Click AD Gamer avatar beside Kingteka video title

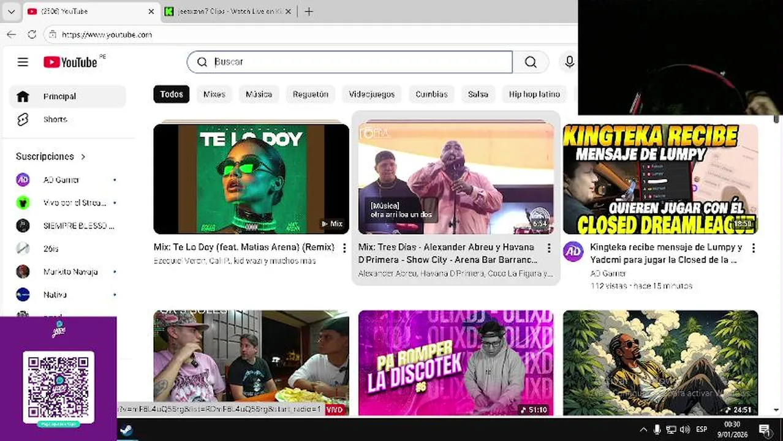(573, 251)
